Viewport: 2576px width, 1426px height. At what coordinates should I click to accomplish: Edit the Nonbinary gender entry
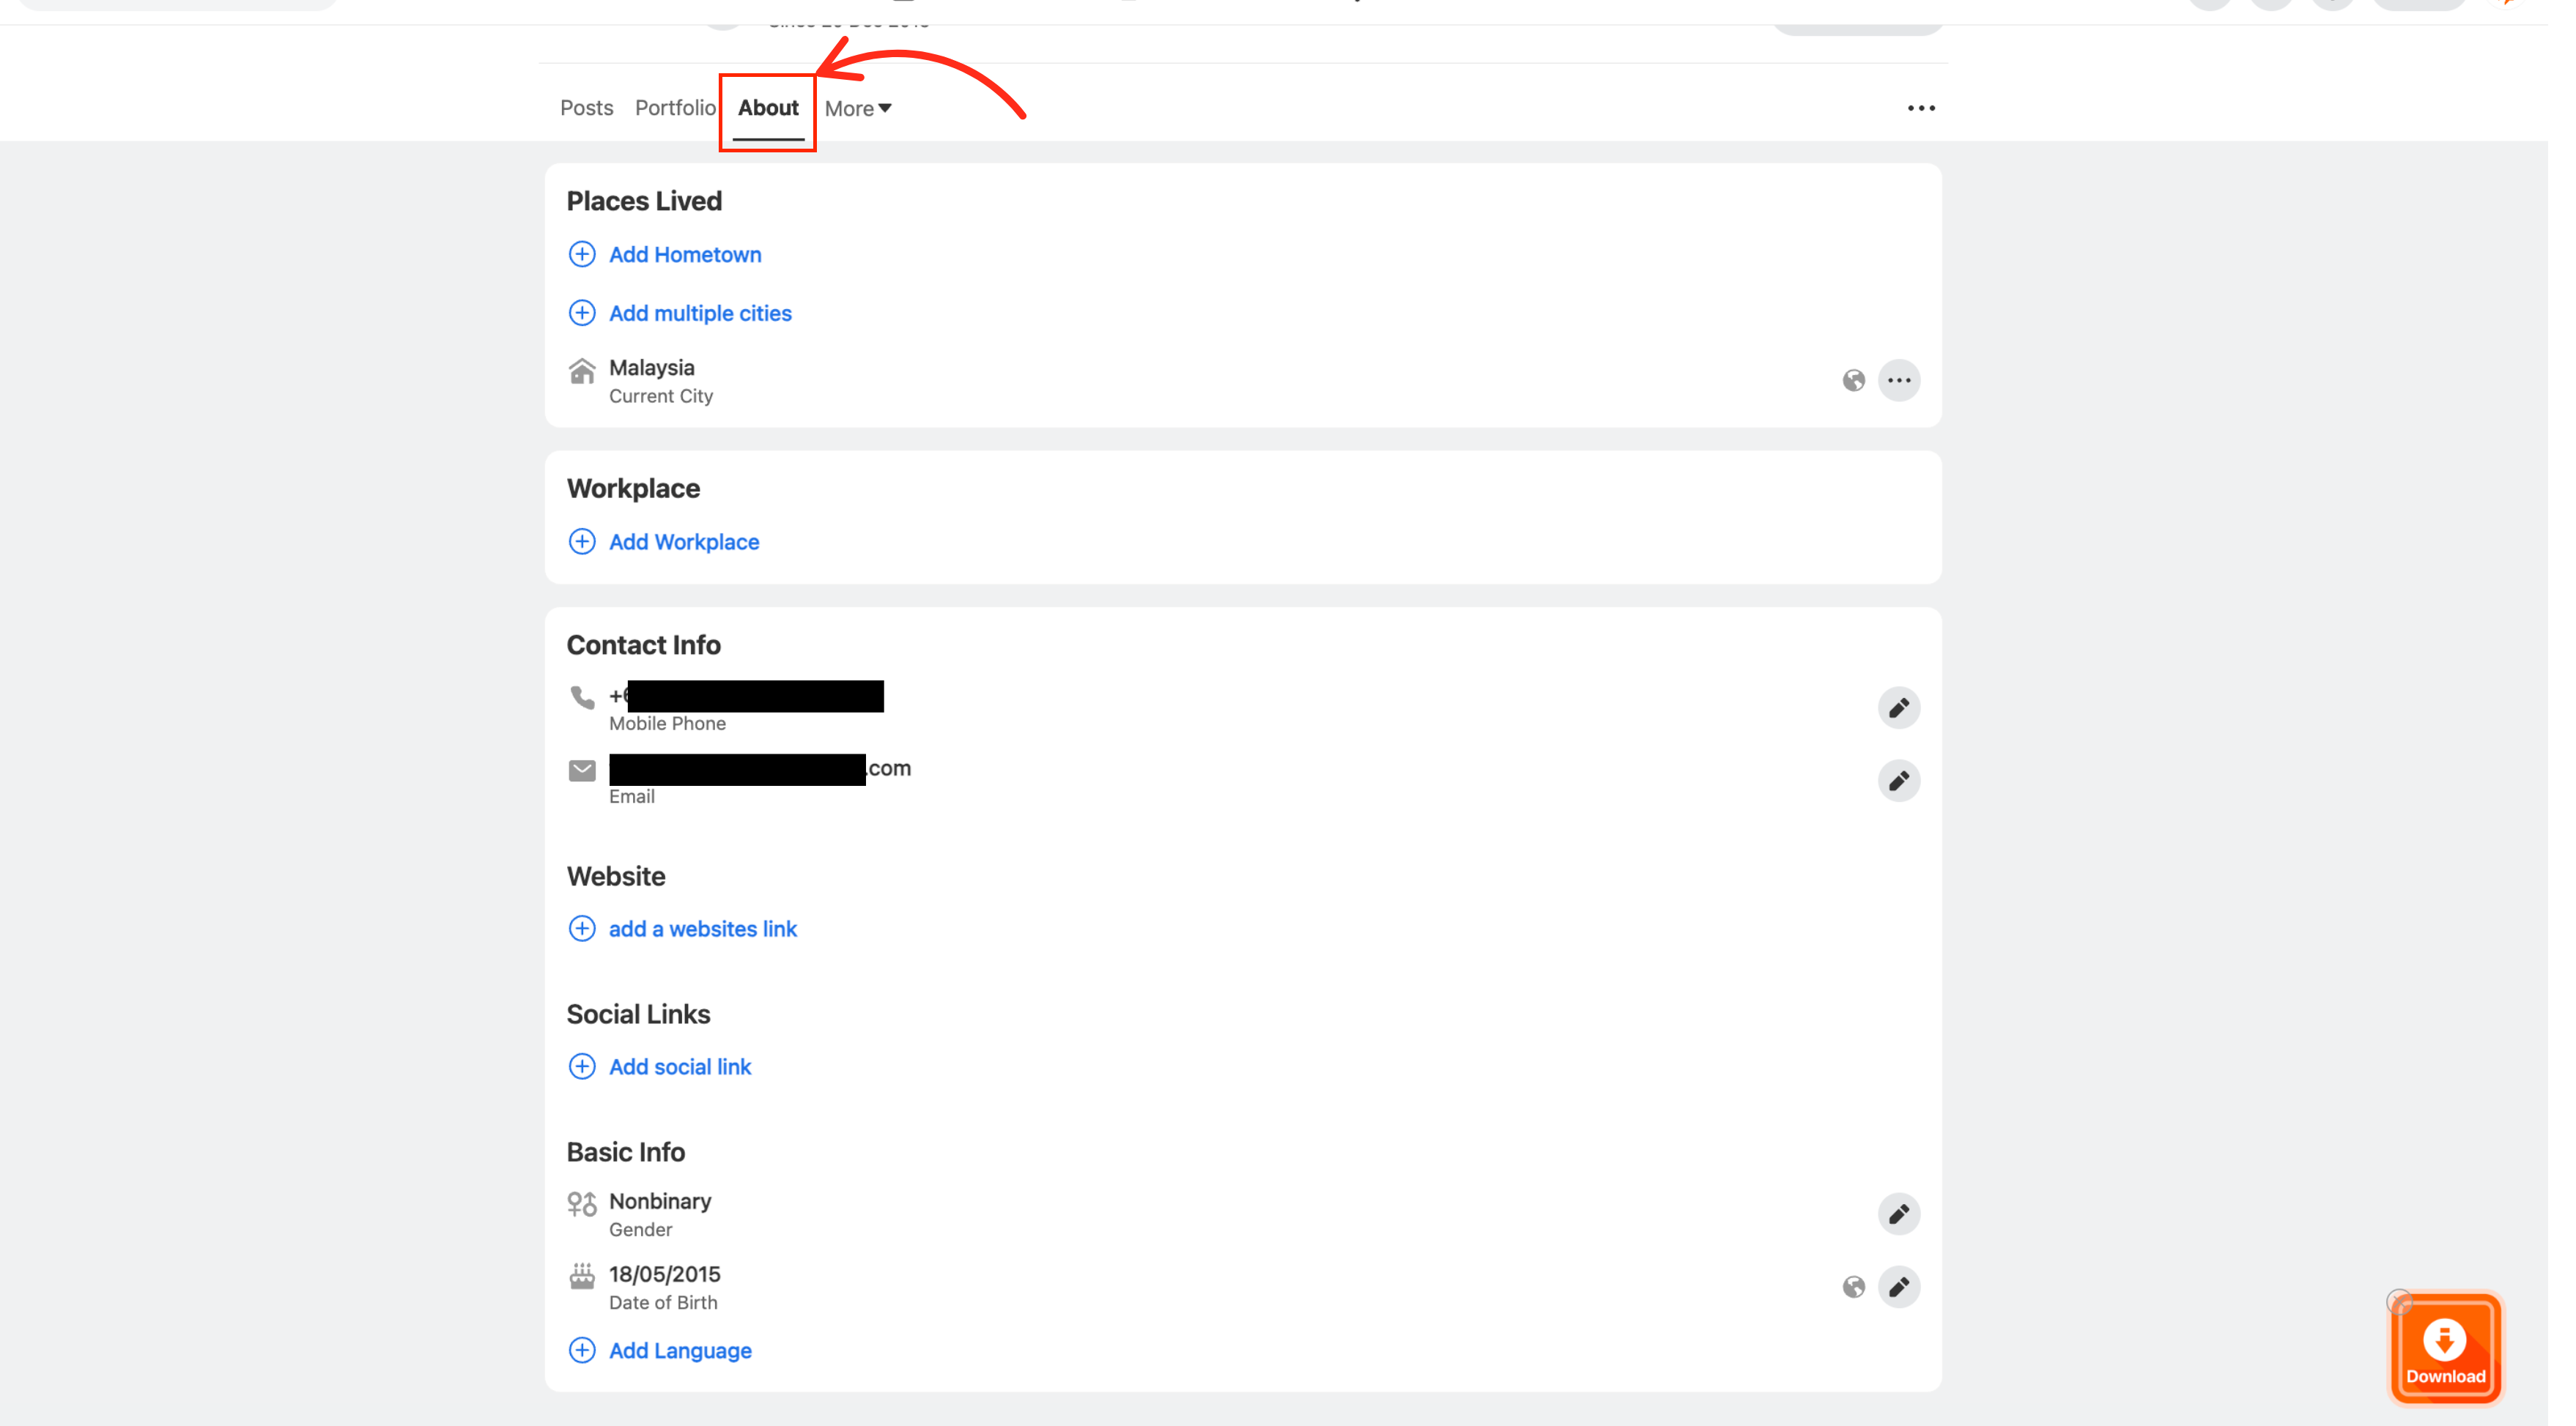click(x=1899, y=1214)
